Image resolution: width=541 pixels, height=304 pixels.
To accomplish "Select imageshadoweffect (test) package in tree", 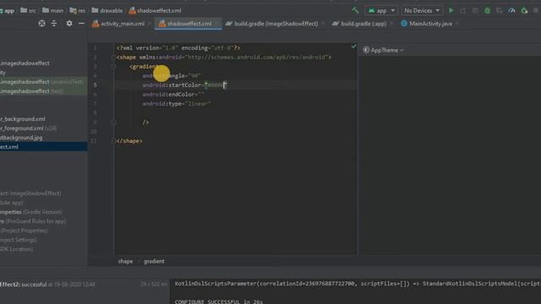I will (43, 91).
